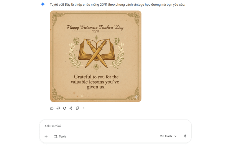The image size is (230, 146).
Task: Copy the response with the copy icon
Action: tap(77, 108)
